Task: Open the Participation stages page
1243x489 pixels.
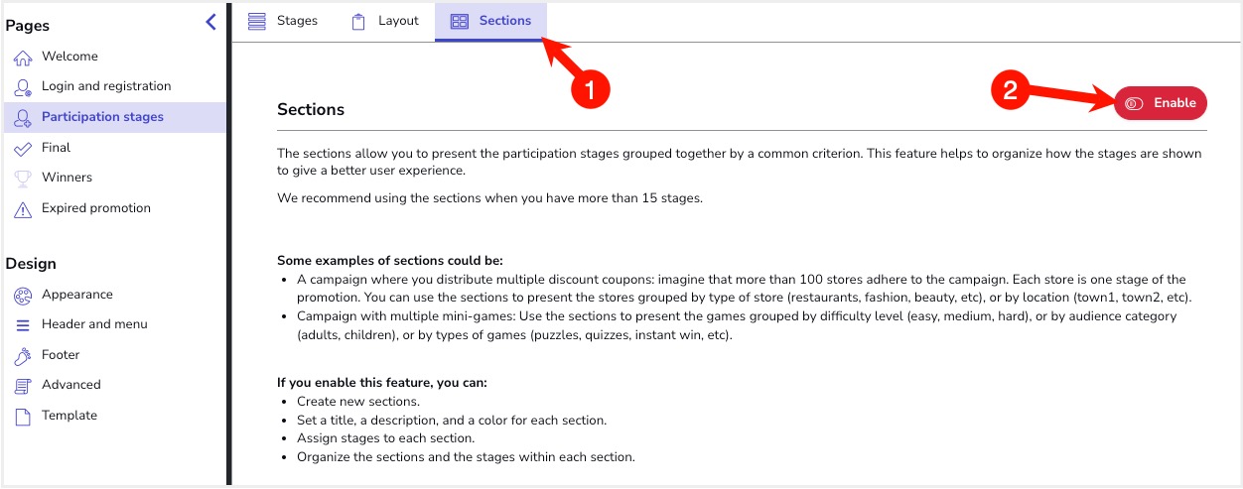Action: click(102, 117)
